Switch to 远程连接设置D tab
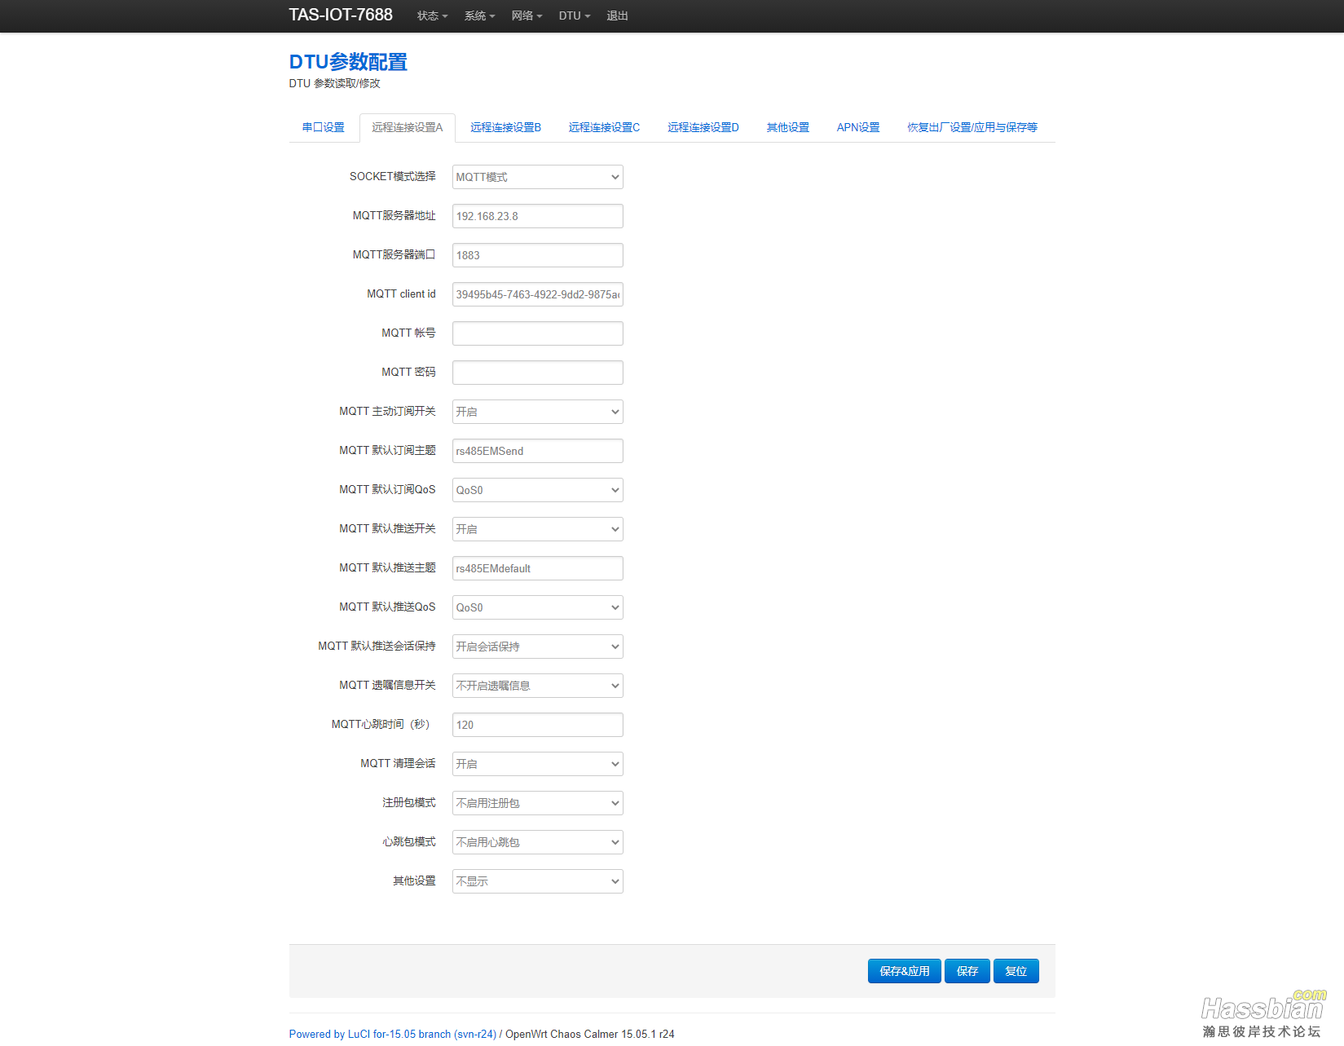 point(703,127)
